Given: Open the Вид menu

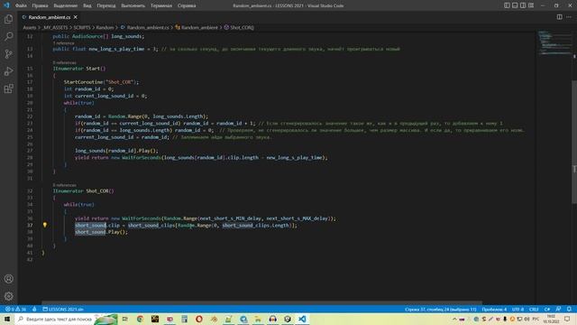Looking at the screenshot, I should coord(87,5).
